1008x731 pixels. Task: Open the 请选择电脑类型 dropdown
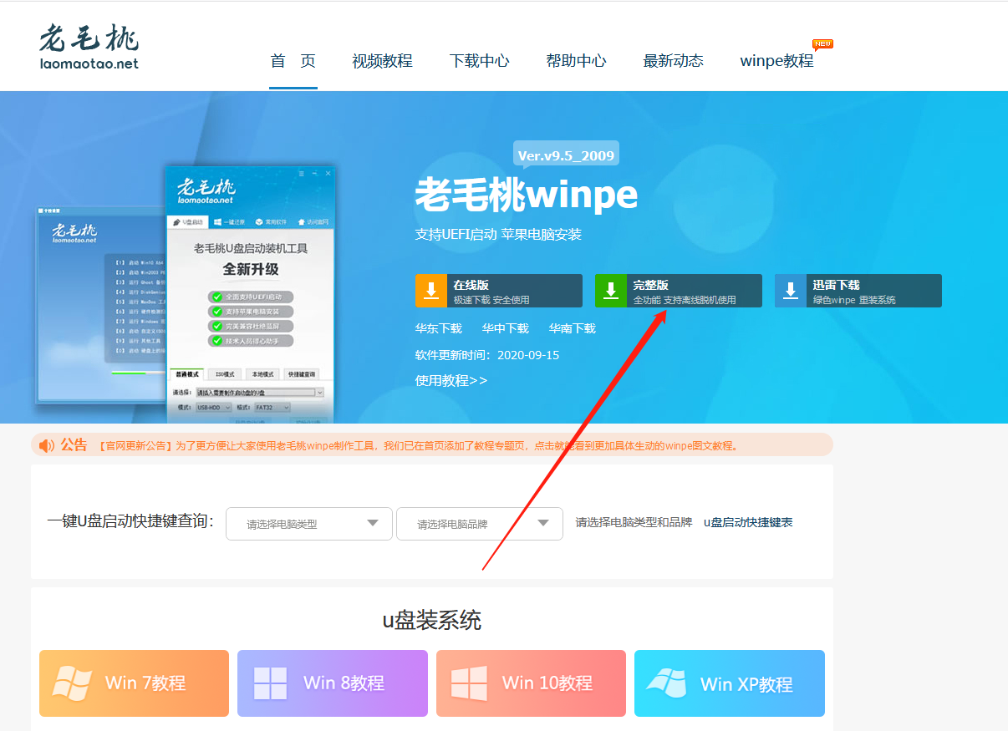click(x=309, y=524)
